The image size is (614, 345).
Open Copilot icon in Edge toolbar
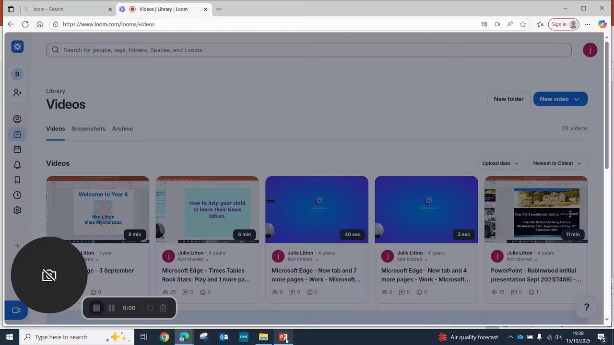(x=602, y=24)
